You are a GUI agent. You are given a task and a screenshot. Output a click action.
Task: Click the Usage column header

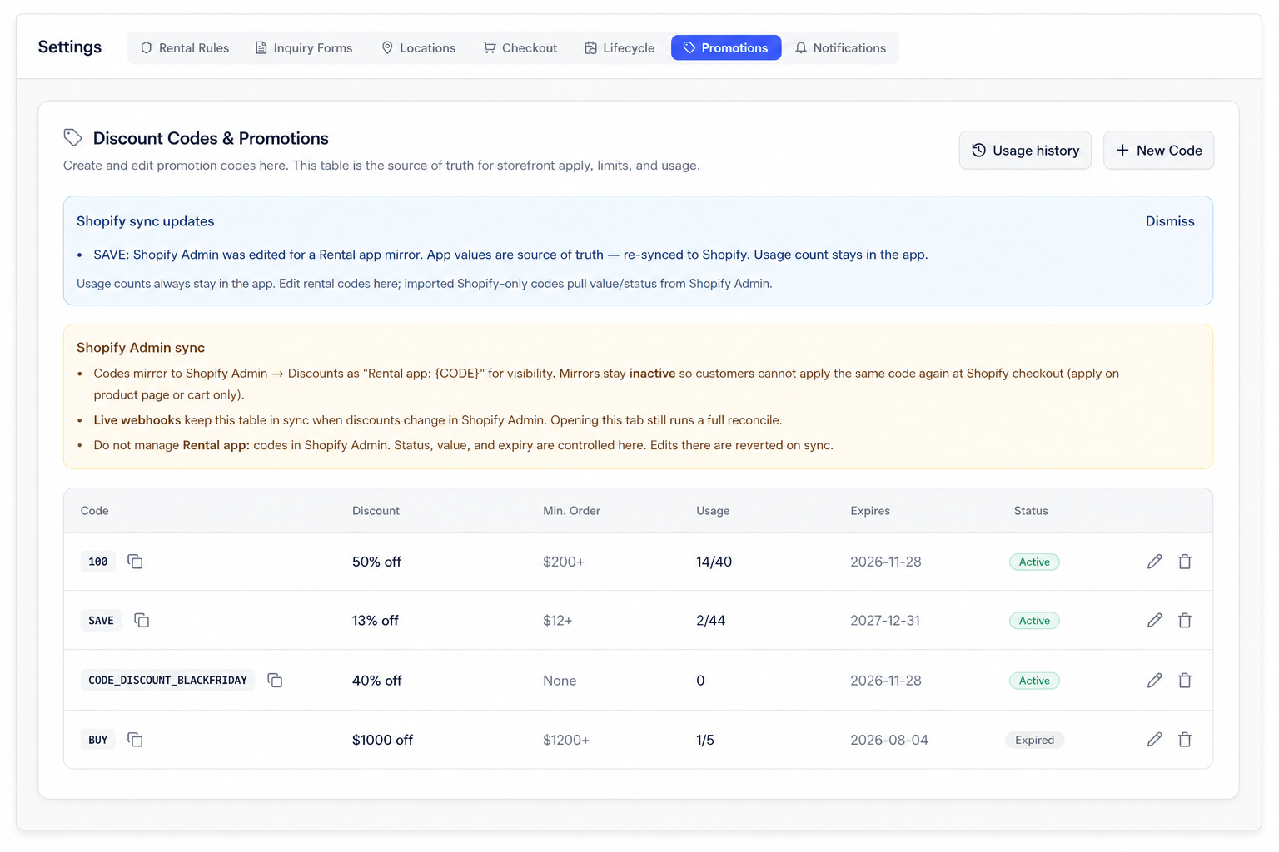pyautogui.click(x=713, y=511)
